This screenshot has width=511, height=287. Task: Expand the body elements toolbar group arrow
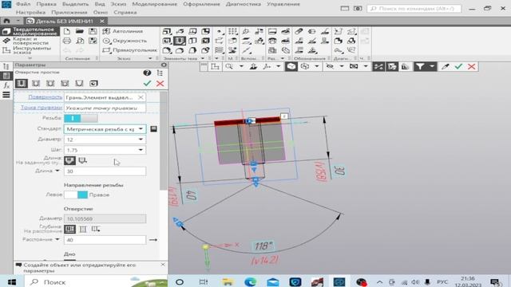(203, 58)
